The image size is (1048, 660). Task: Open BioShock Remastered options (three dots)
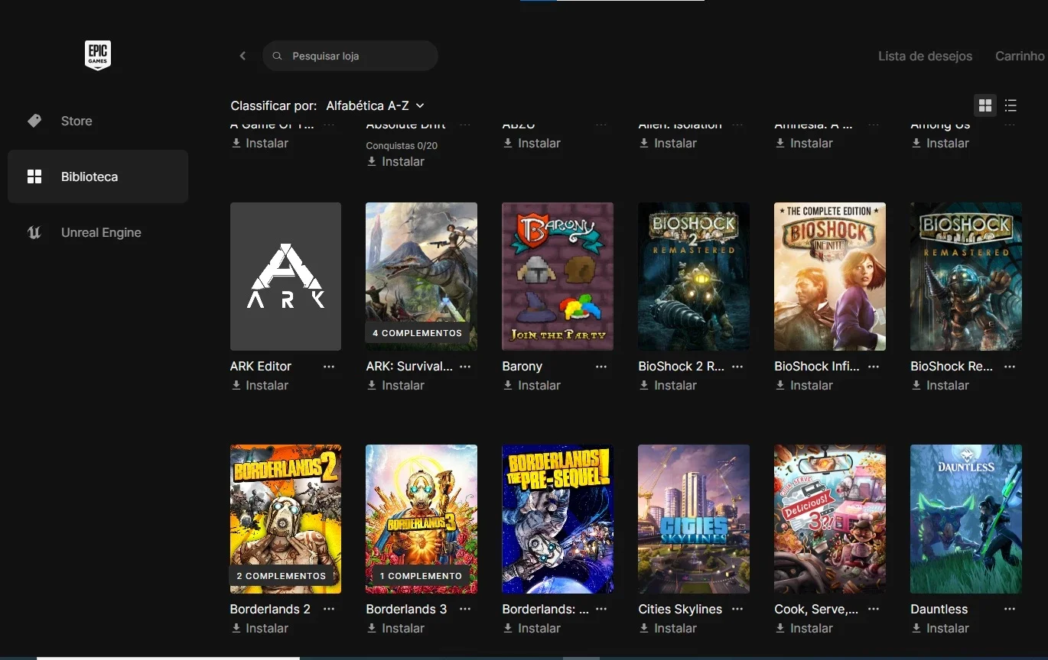1010,367
